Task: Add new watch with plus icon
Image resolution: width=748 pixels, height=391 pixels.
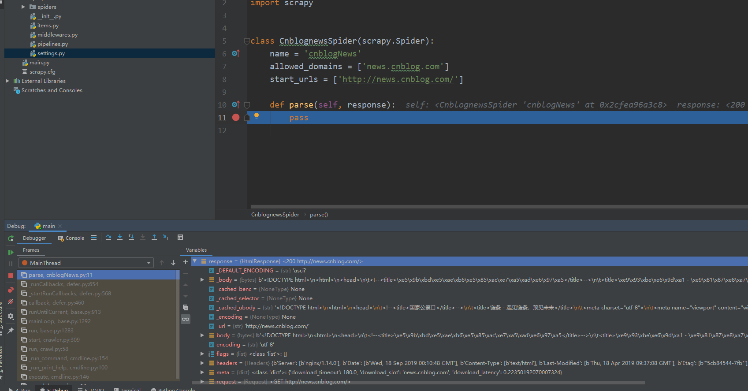Action: click(186, 262)
